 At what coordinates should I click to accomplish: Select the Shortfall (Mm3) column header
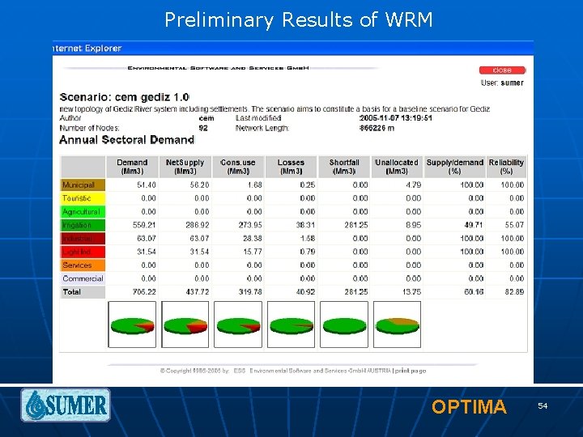tap(344, 167)
